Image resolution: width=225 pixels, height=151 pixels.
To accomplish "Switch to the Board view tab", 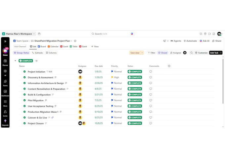I will click(x=42, y=46).
